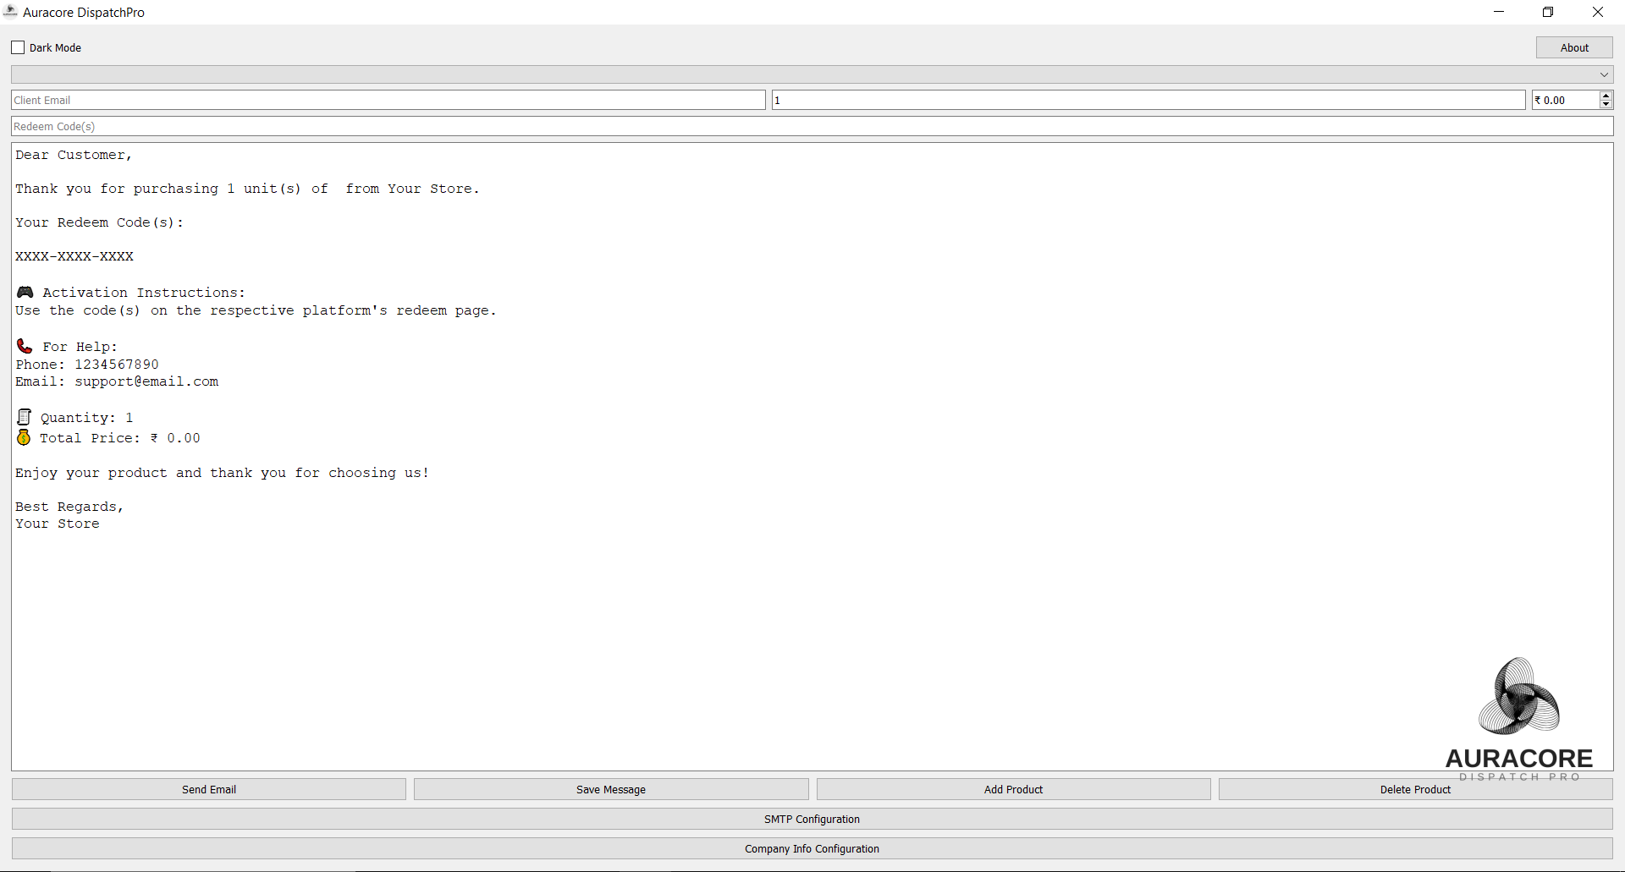The width and height of the screenshot is (1625, 872).
Task: Save the message template
Action: [x=610, y=789]
